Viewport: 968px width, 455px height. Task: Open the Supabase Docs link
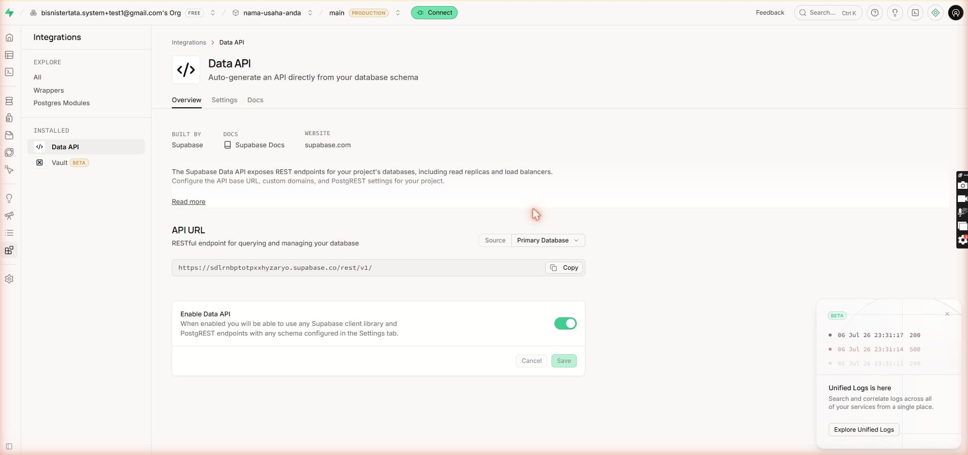260,145
